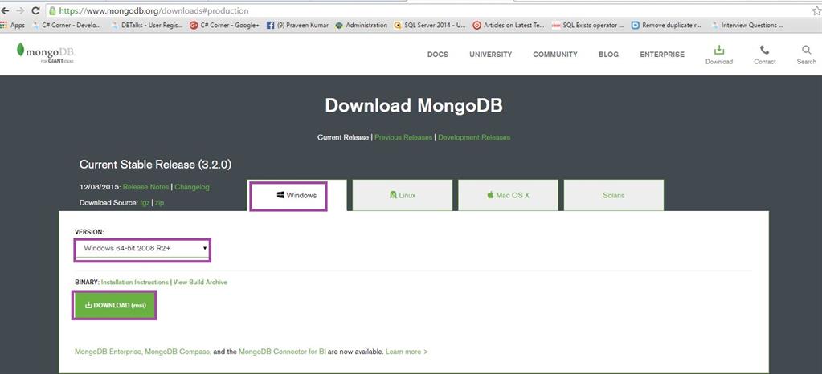This screenshot has width=822, height=374.
Task: Open the Remove duplicate r... bookmark
Action: (x=666, y=25)
